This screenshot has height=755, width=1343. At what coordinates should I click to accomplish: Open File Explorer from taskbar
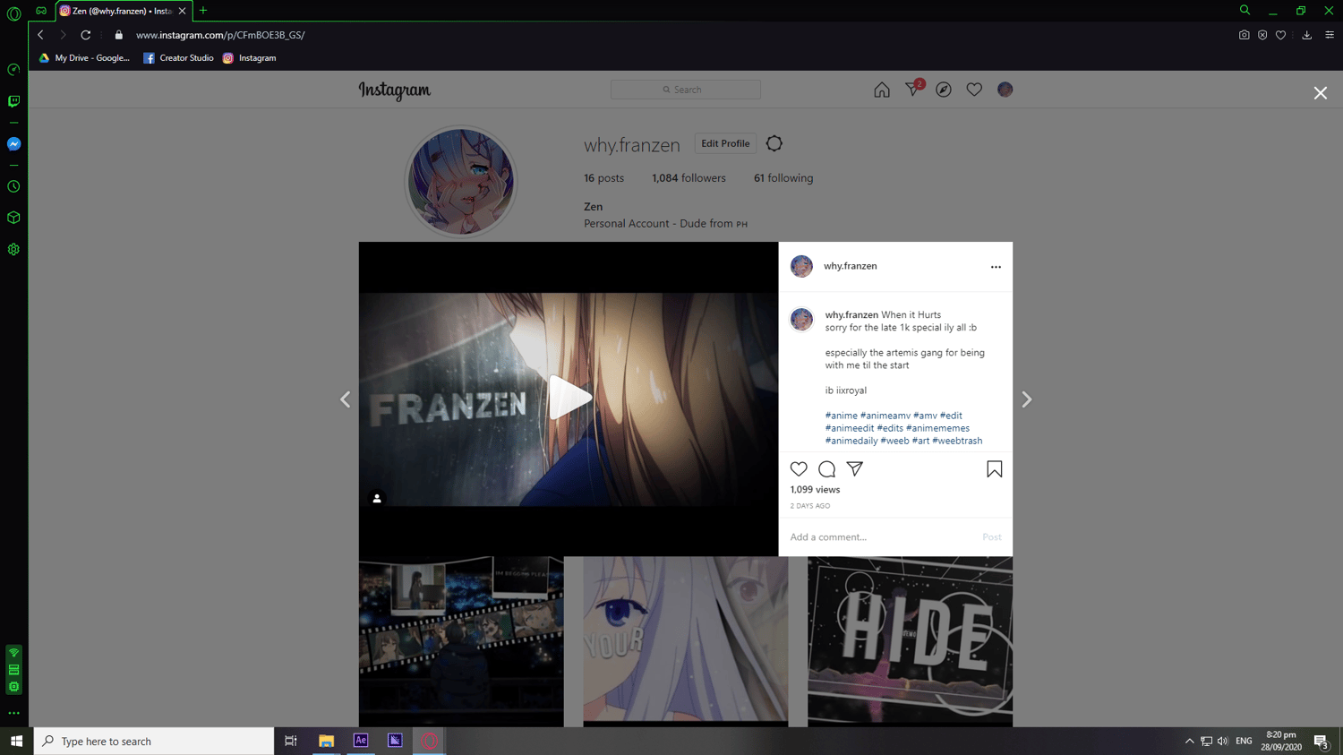coord(326,741)
